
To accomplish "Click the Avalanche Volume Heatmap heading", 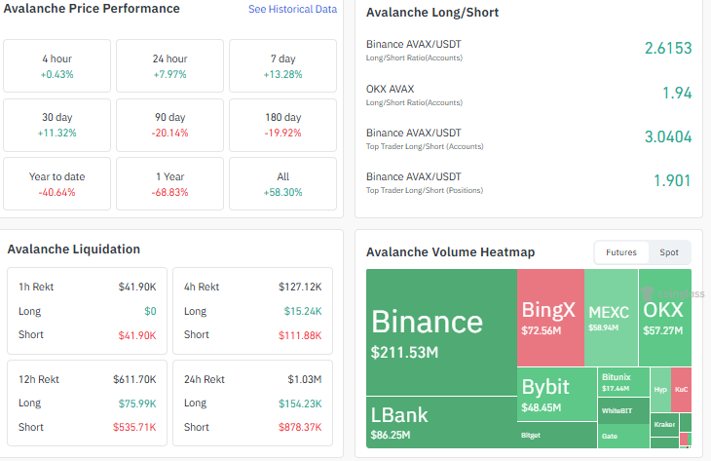I will pos(450,252).
